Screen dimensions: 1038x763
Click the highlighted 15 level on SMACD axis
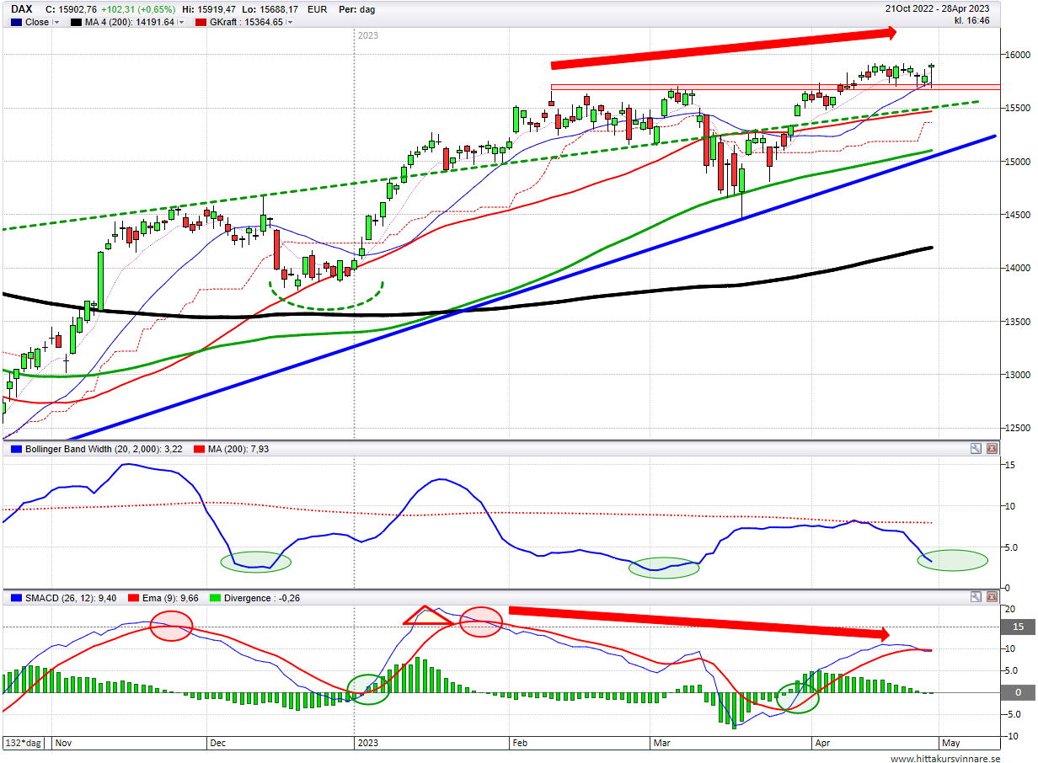[x=1018, y=627]
